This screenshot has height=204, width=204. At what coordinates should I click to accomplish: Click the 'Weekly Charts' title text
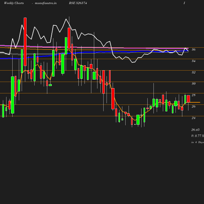tap(14, 3)
